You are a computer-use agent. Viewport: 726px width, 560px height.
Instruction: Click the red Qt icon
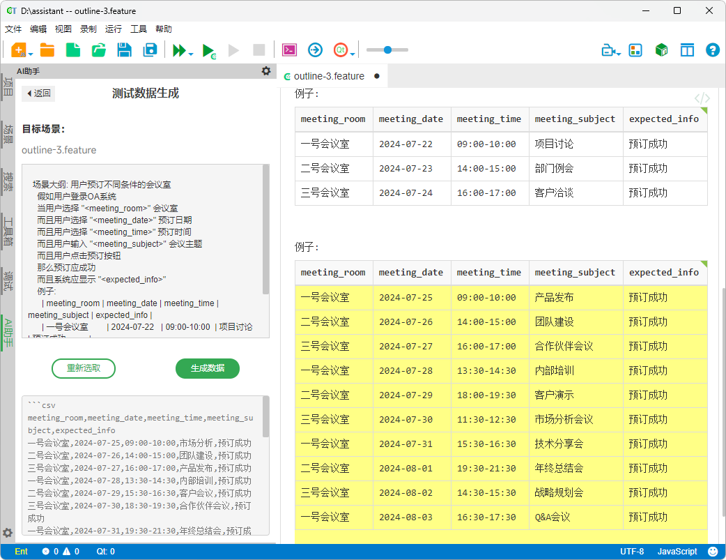[x=340, y=50]
